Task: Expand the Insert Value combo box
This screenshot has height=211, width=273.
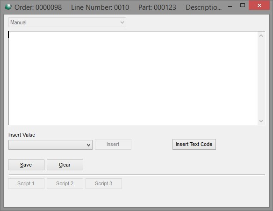Action: point(50,145)
